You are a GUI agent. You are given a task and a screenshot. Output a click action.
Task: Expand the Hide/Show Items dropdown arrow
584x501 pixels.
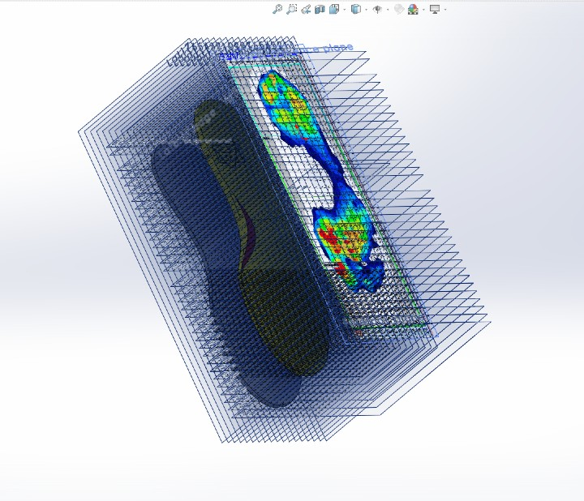click(388, 10)
